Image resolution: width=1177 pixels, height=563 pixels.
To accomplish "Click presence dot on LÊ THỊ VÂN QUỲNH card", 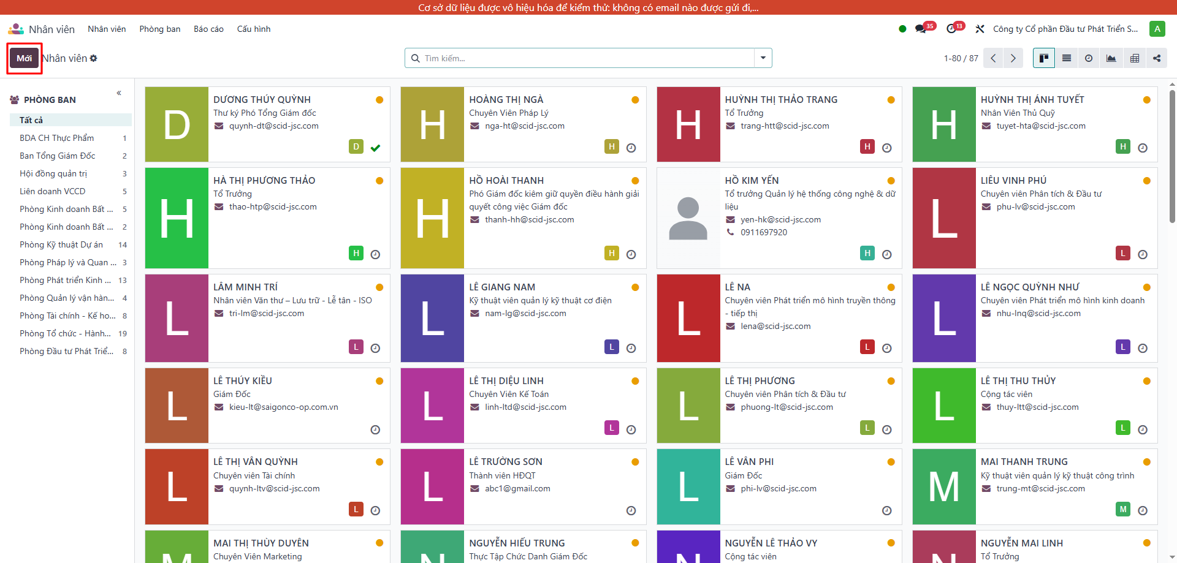I will [x=379, y=462].
